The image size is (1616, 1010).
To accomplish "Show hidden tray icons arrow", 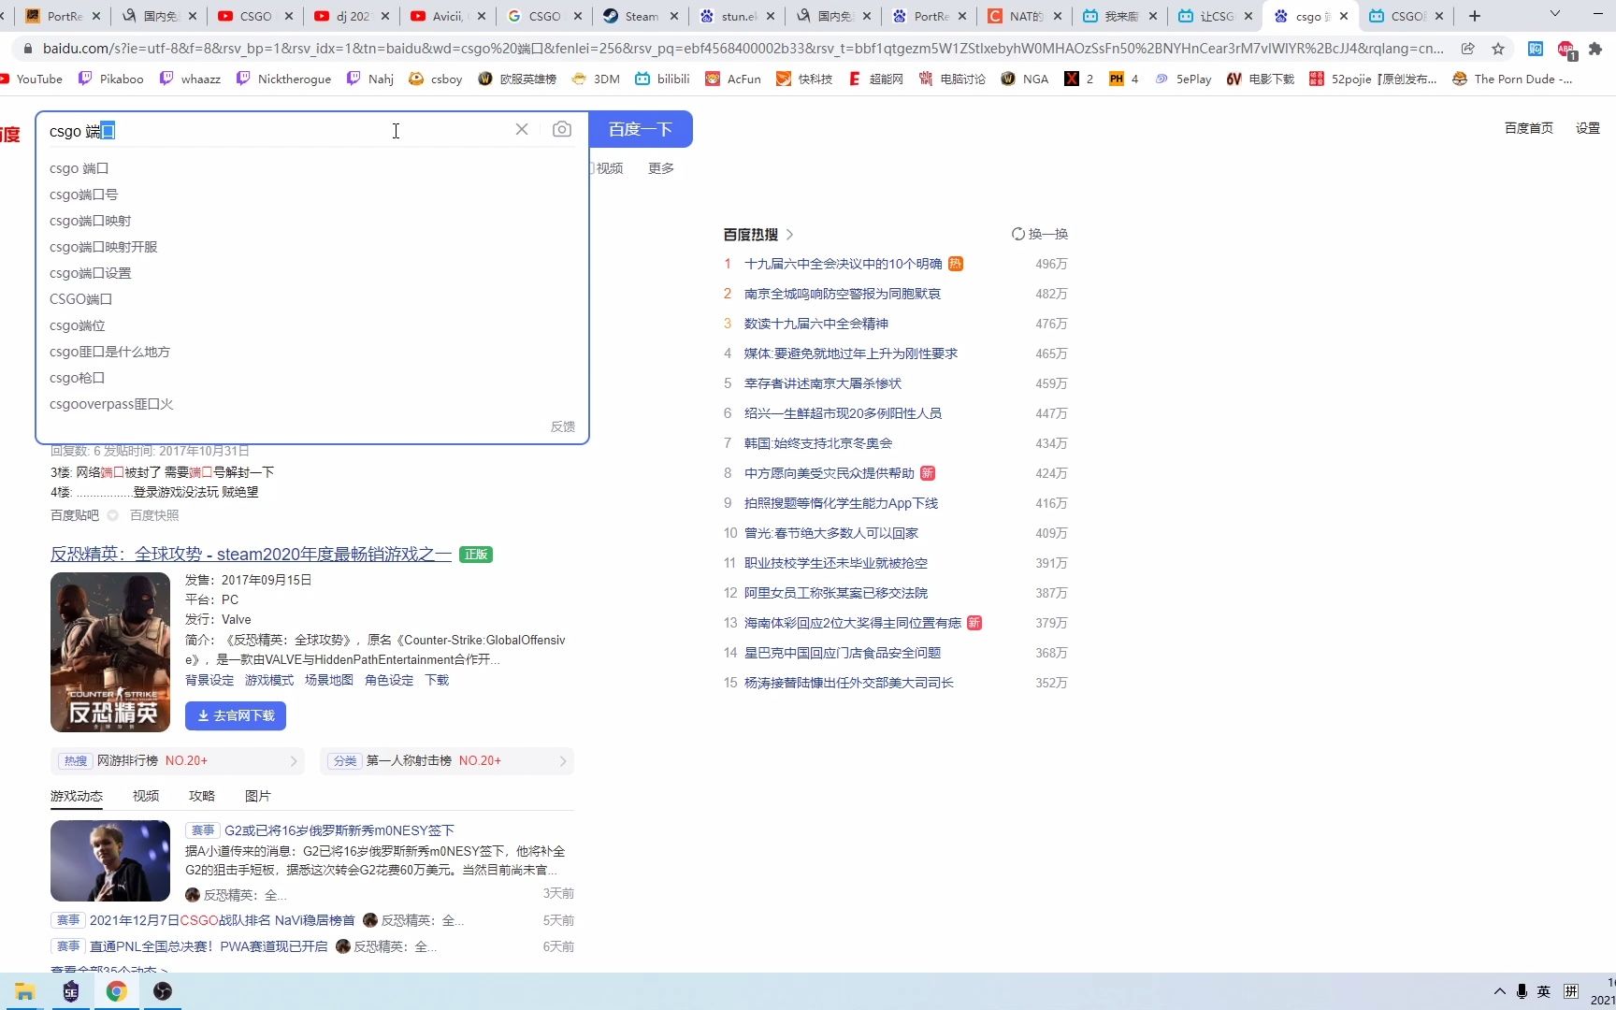I will click(1499, 991).
